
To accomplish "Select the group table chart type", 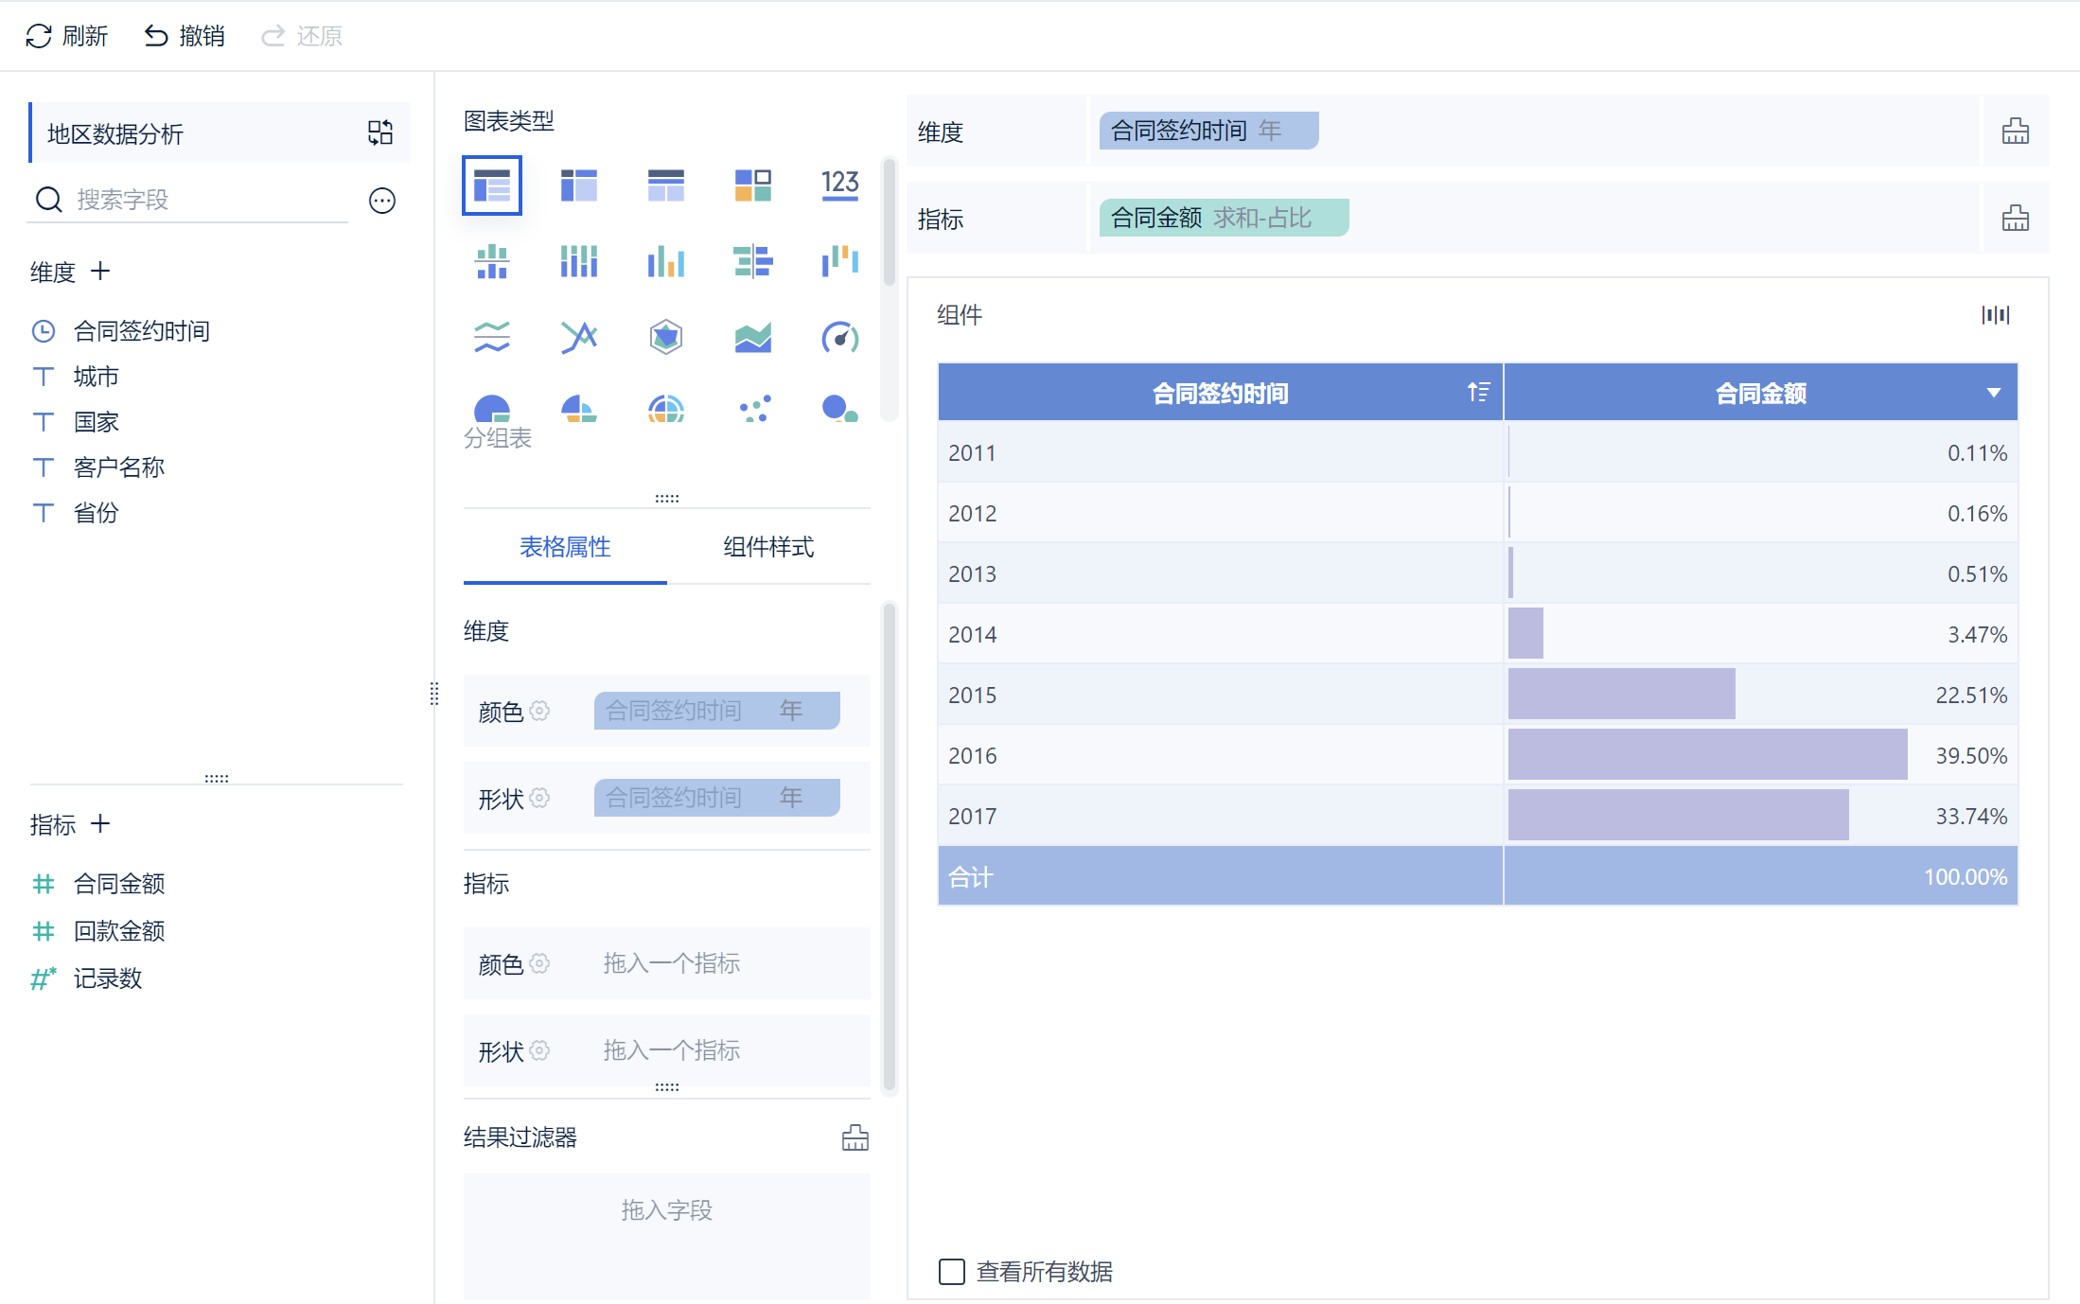I will point(492,185).
